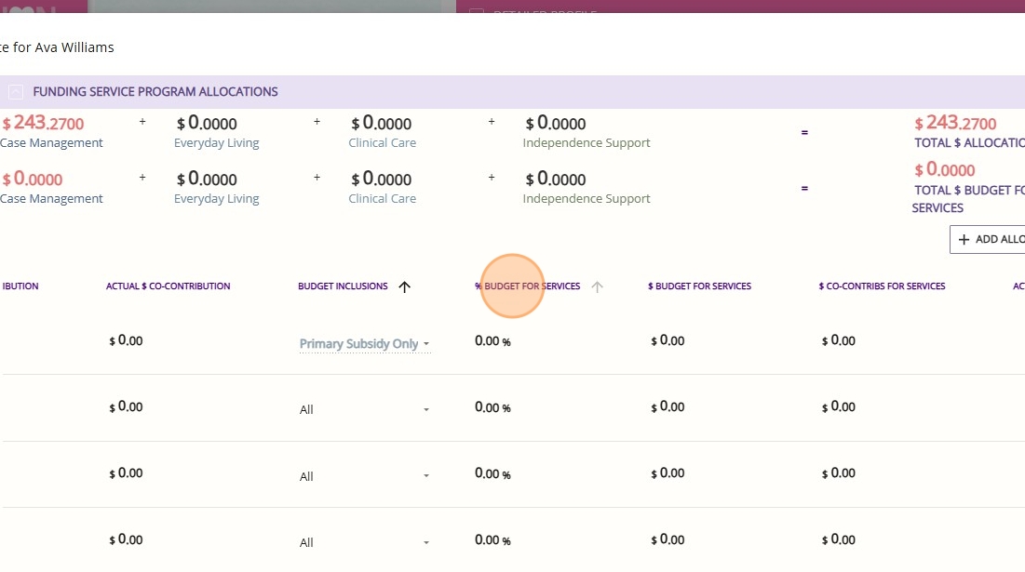1025x572 pixels.
Task: Click first row's actual $ co-contribution value
Action: tap(127, 341)
